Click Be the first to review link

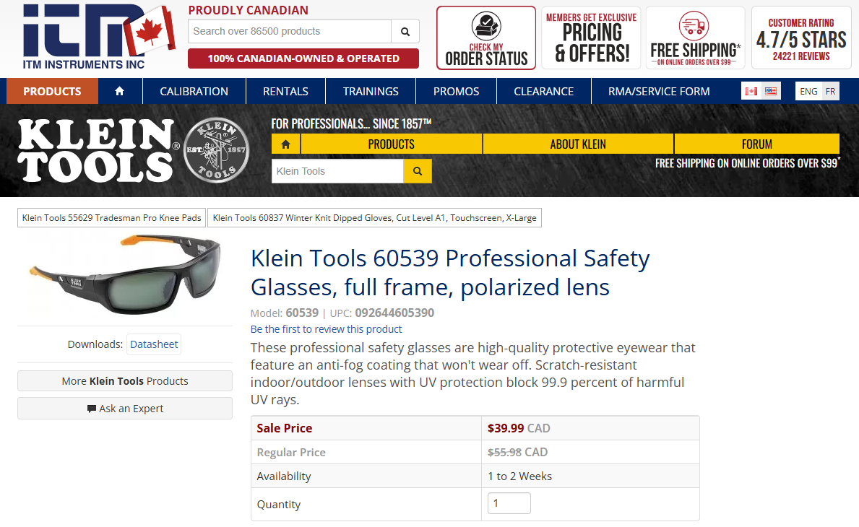pos(327,329)
